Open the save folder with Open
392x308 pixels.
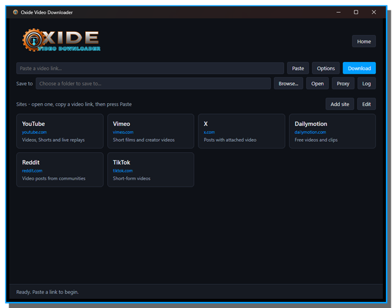[317, 83]
